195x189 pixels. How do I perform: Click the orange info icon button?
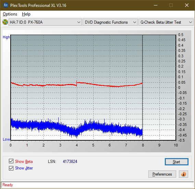[183, 174]
